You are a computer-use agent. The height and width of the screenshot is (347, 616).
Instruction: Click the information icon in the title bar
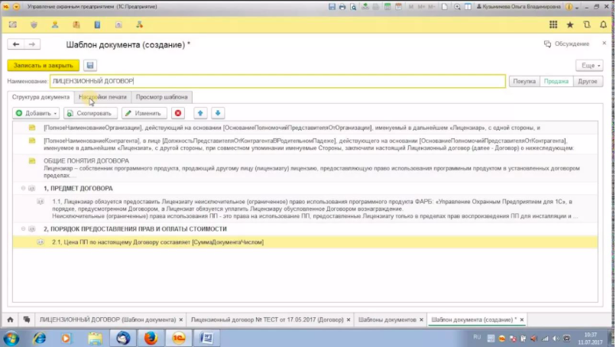(569, 7)
